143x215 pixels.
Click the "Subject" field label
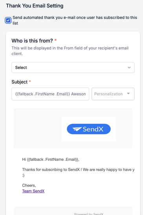(x=20, y=82)
